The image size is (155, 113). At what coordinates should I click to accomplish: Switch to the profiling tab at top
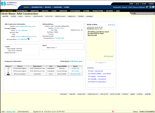pos(13,16)
